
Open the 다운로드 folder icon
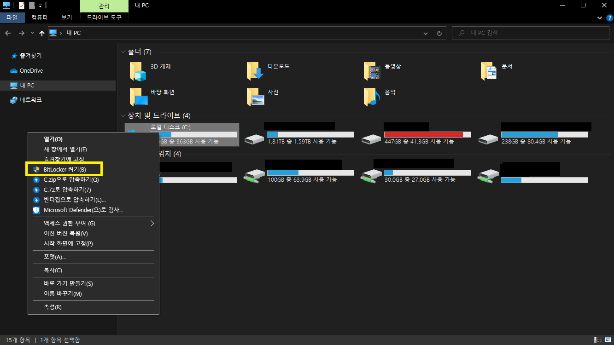(x=255, y=71)
